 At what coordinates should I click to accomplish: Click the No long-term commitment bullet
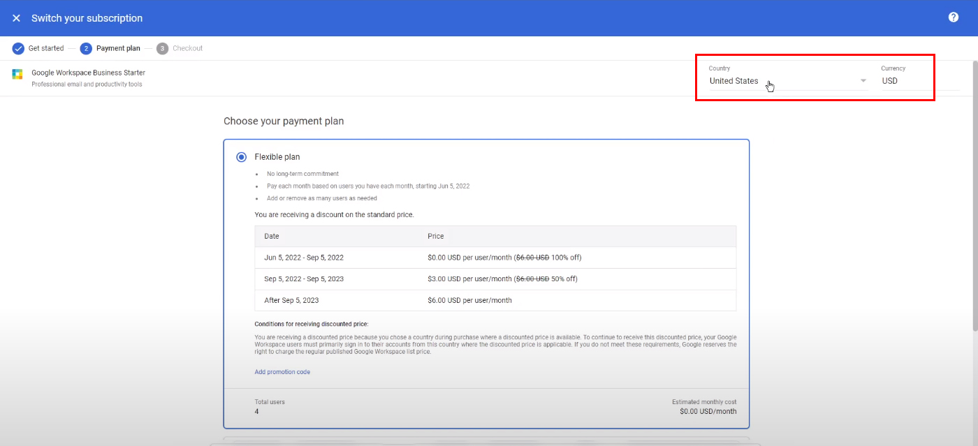click(x=302, y=174)
